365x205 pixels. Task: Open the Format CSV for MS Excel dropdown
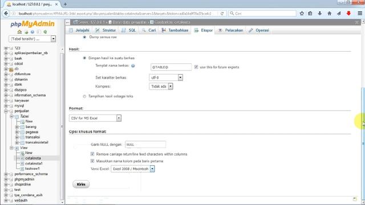[95, 118]
